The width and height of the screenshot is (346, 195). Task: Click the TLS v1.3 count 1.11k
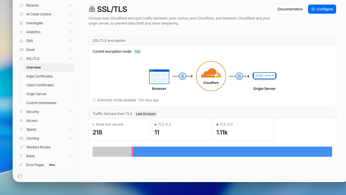click(222, 132)
